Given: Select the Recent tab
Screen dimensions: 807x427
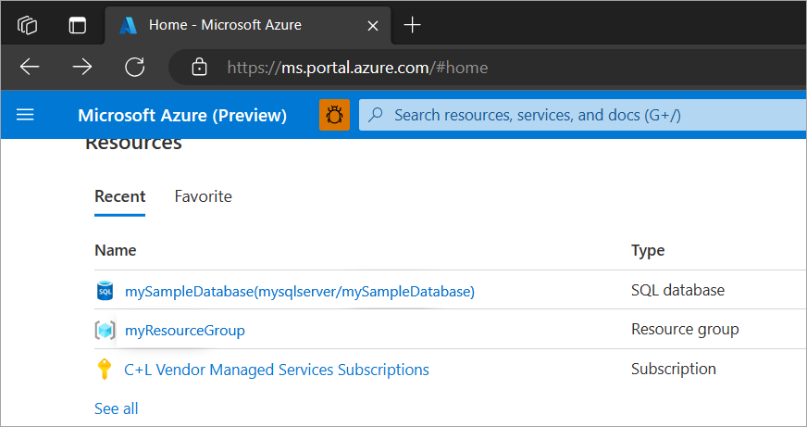Looking at the screenshot, I should pos(120,196).
